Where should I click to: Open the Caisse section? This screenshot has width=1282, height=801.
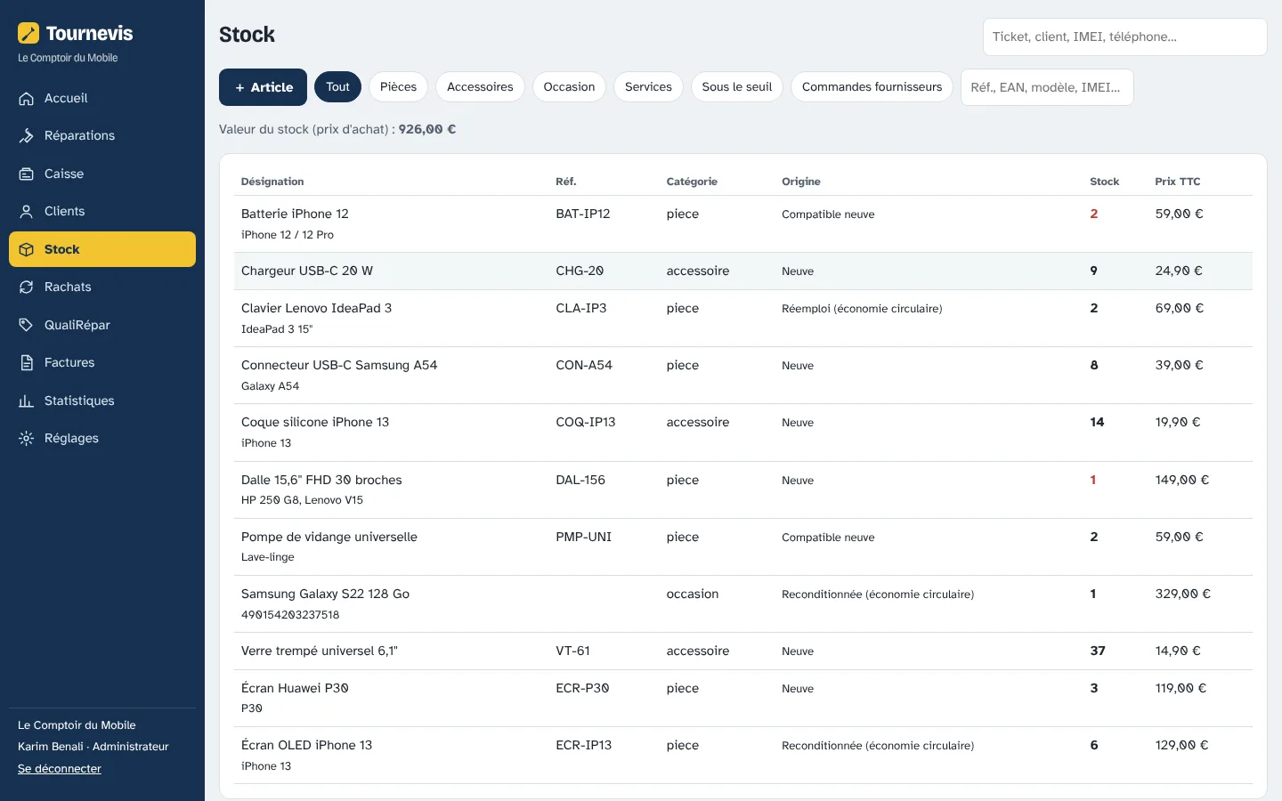tap(102, 174)
